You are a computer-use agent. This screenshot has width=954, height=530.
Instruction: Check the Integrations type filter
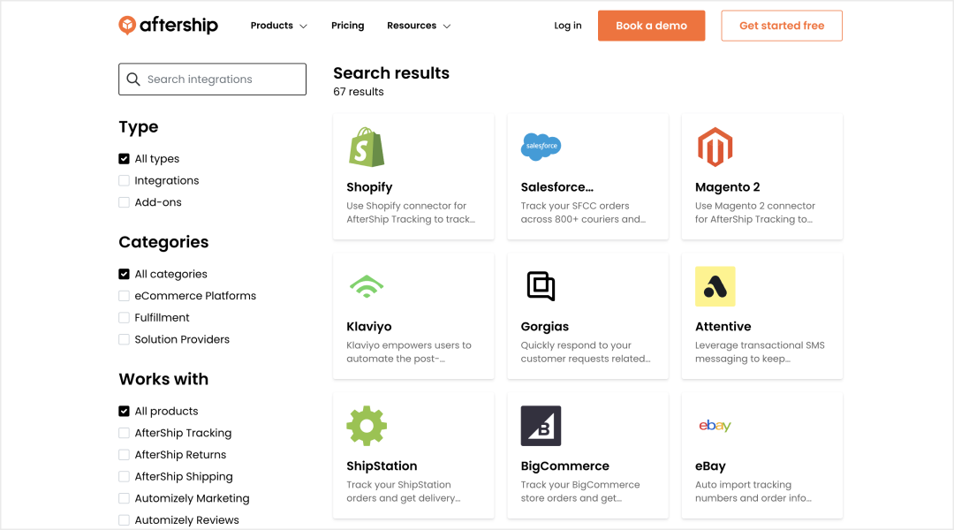click(125, 181)
